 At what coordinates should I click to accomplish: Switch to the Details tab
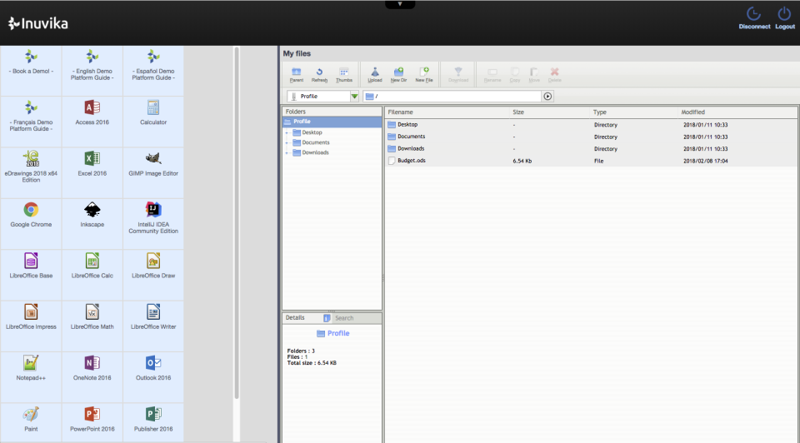pos(295,317)
